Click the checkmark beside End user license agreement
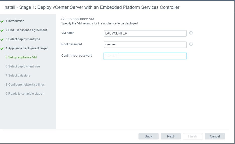This screenshot has width=235, height=144. (x=2, y=30)
